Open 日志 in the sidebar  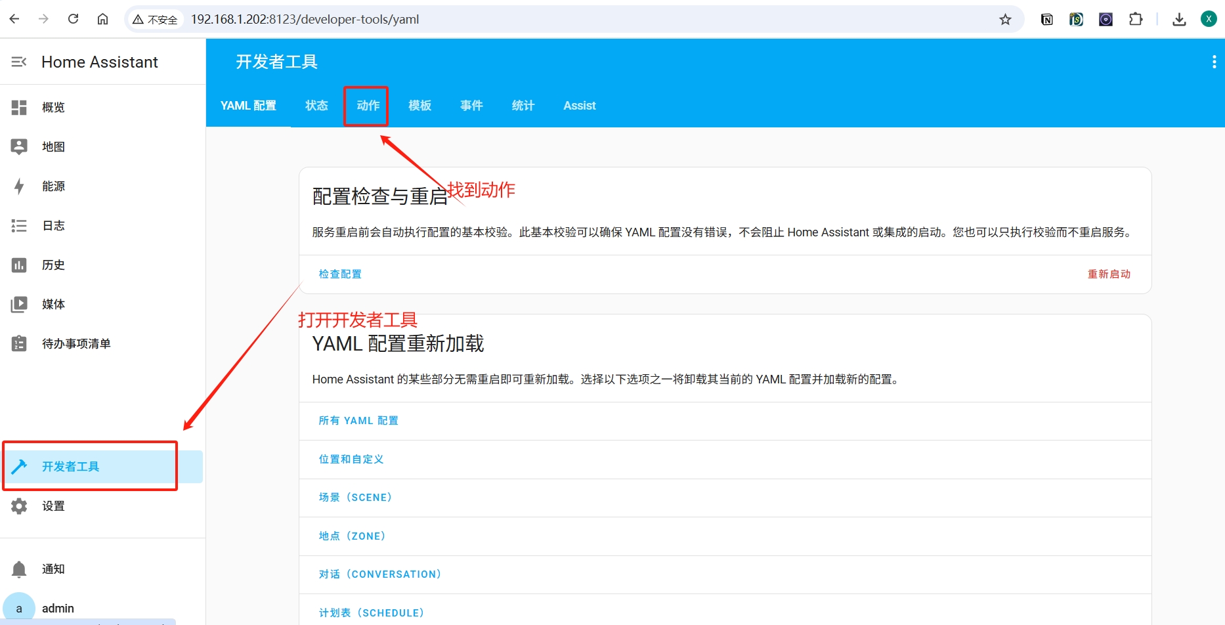click(x=102, y=226)
